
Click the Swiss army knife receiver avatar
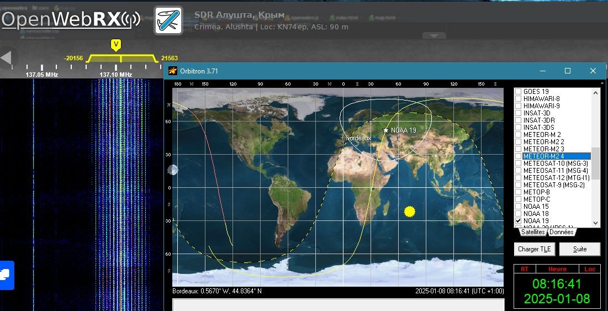pos(168,20)
